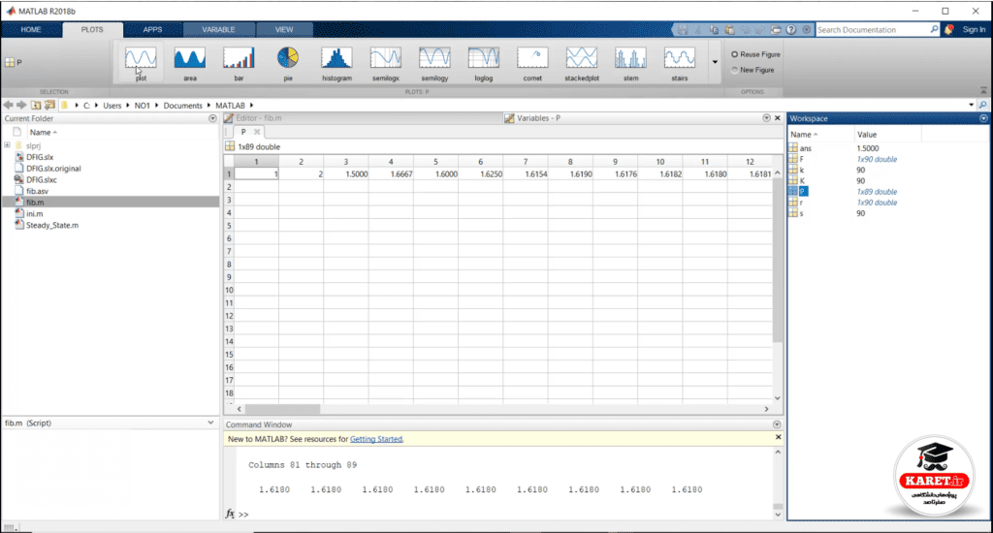Screen dimensions: 993x533
Task: Select Steady_State.m in Current Folder
Action: 52,225
